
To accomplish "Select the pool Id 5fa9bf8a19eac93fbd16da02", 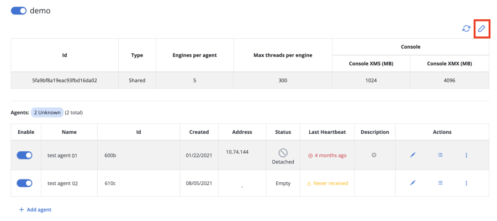I will 65,80.
